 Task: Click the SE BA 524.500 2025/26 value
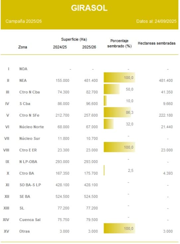91,196
